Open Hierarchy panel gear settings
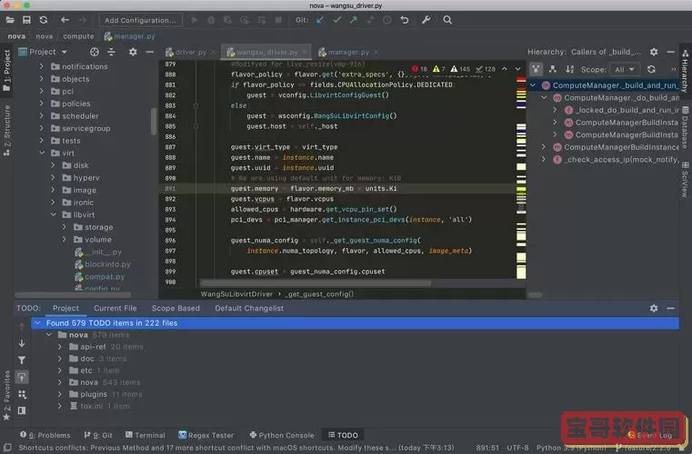Image resolution: width=692 pixels, height=454 pixels. pyautogui.click(x=654, y=52)
